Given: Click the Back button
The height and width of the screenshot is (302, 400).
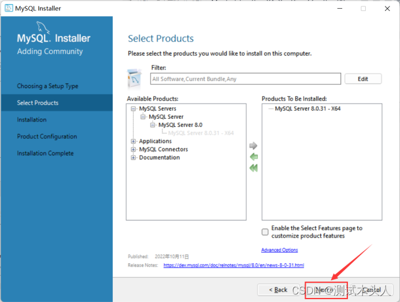Looking at the screenshot, I should coord(278,290).
